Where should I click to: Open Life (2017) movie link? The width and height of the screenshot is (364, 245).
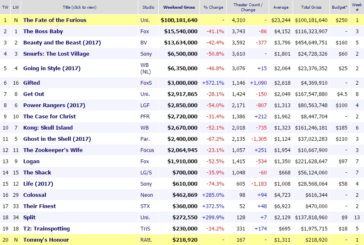pyautogui.click(x=38, y=184)
